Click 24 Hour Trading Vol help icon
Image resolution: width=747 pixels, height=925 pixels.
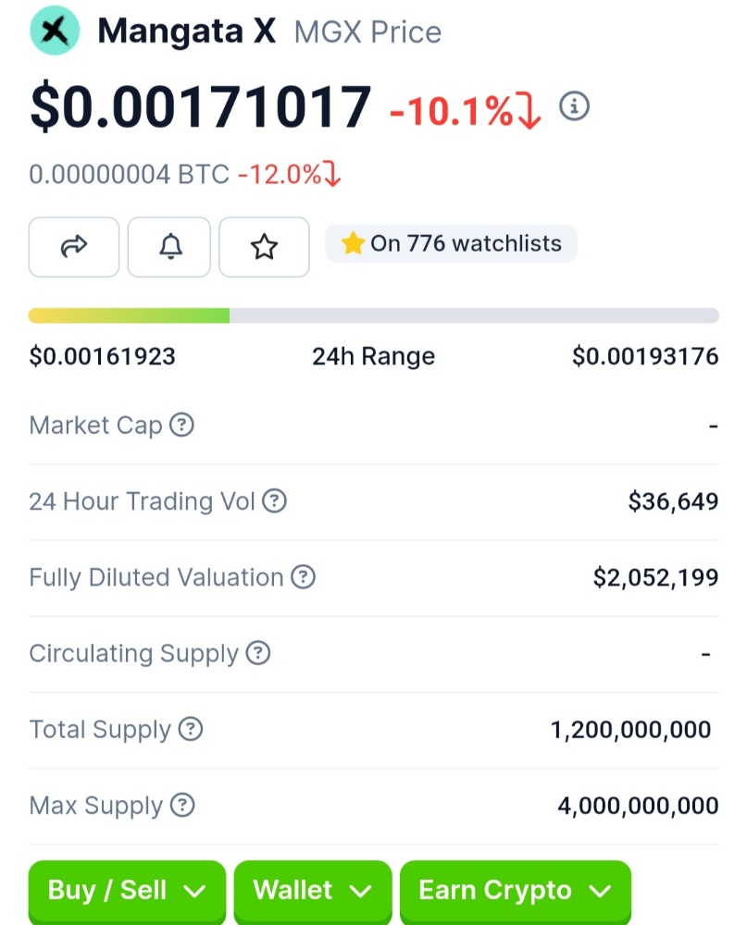pyautogui.click(x=274, y=501)
